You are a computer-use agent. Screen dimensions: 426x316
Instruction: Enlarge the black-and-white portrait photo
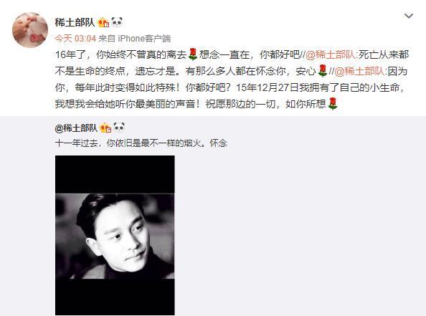[115, 235]
